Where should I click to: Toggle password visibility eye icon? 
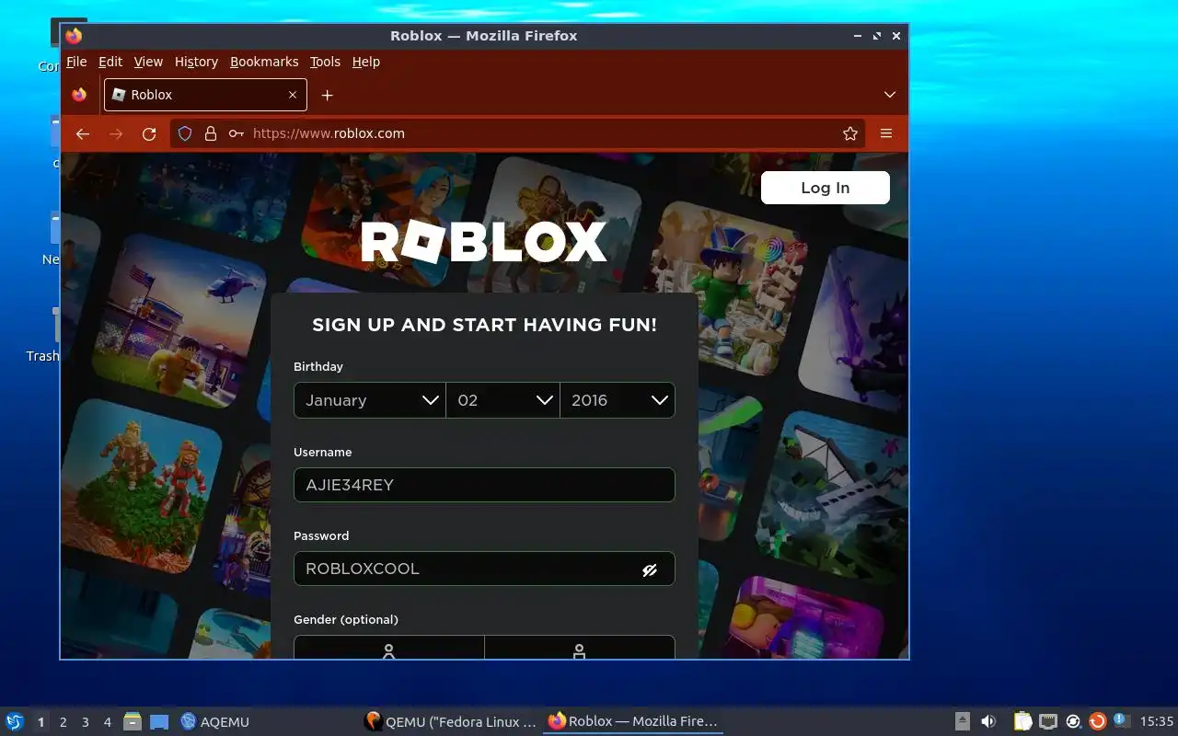pos(650,569)
